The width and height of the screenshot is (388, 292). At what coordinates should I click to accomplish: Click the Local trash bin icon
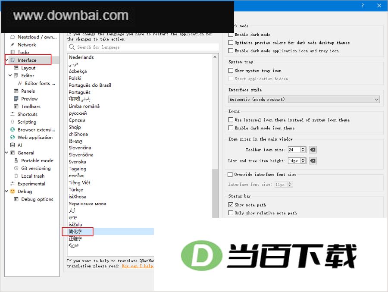tap(16, 176)
